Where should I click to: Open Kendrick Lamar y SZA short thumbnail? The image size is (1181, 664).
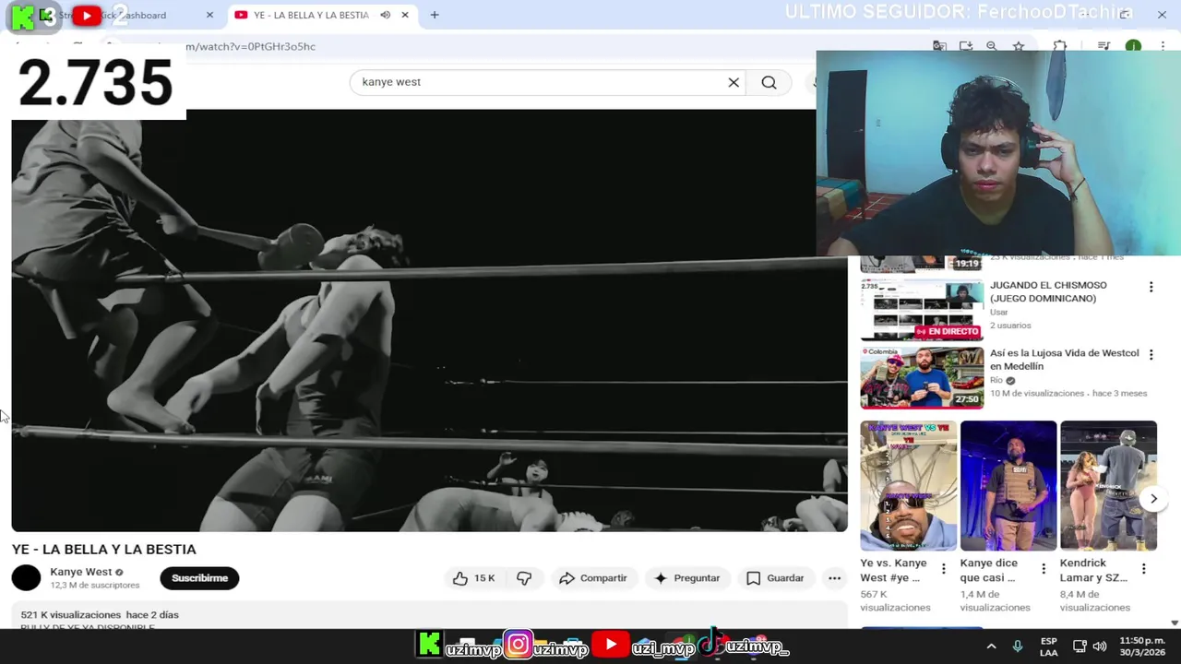click(1108, 485)
